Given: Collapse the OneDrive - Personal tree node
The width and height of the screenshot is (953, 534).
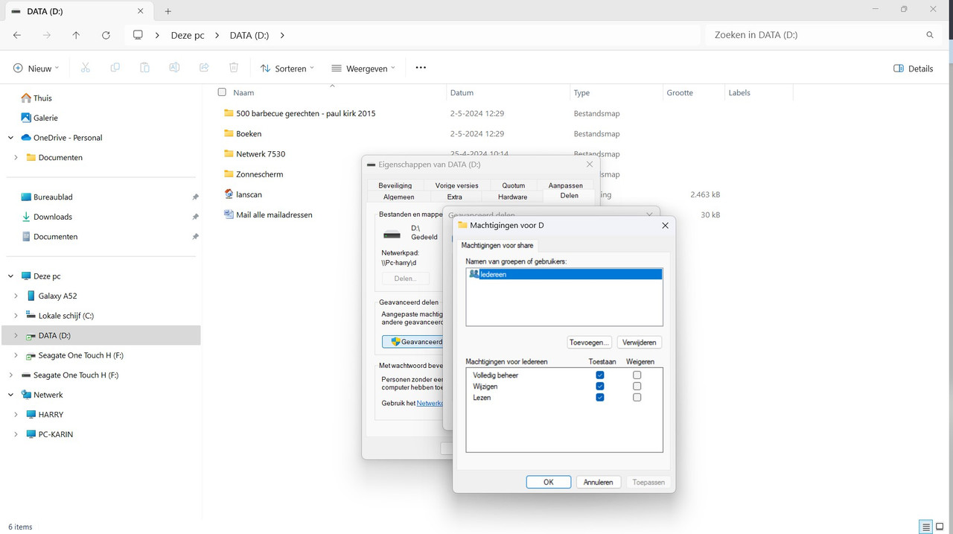Looking at the screenshot, I should coord(10,138).
